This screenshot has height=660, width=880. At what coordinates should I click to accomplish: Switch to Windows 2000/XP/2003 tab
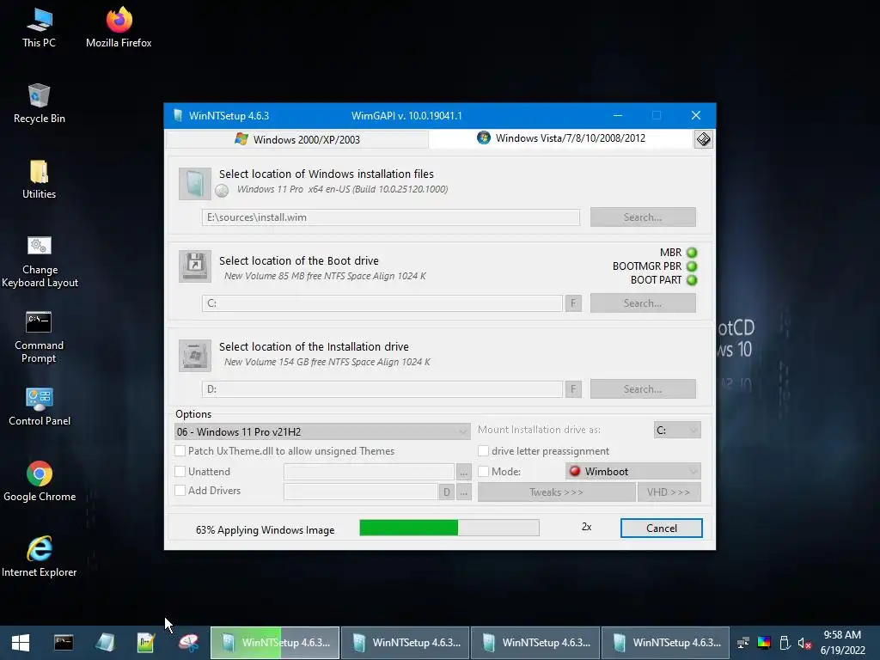click(297, 139)
